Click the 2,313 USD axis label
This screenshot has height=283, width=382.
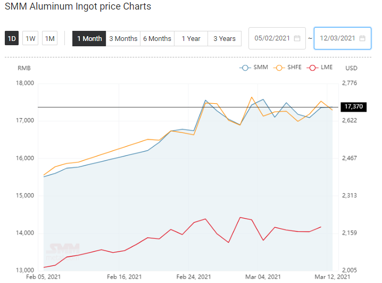point(350,195)
